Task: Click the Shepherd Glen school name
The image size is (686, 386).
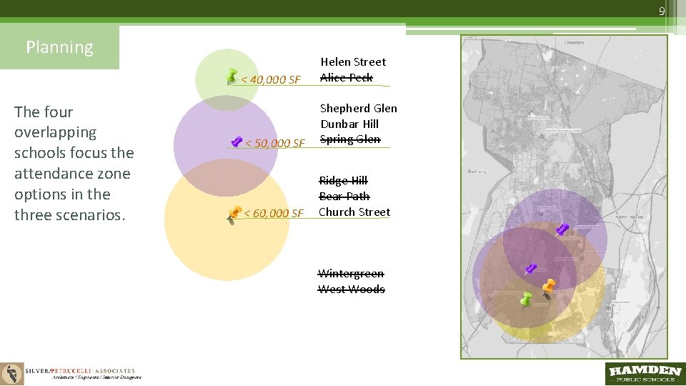Action: [358, 108]
